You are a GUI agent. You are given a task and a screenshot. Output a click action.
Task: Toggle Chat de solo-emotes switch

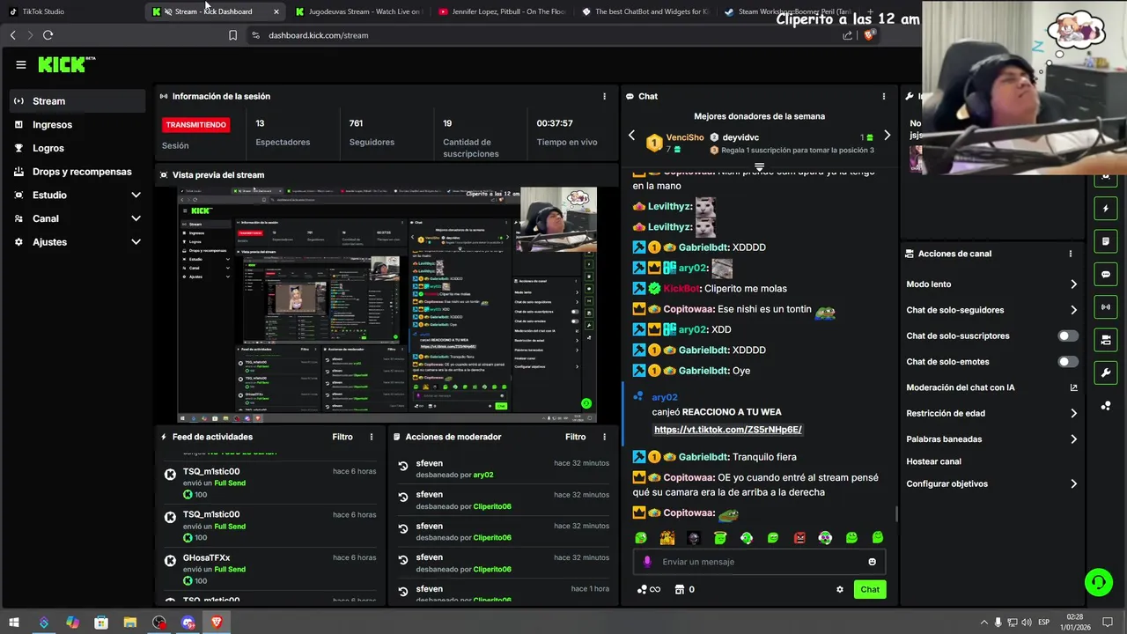click(1067, 362)
